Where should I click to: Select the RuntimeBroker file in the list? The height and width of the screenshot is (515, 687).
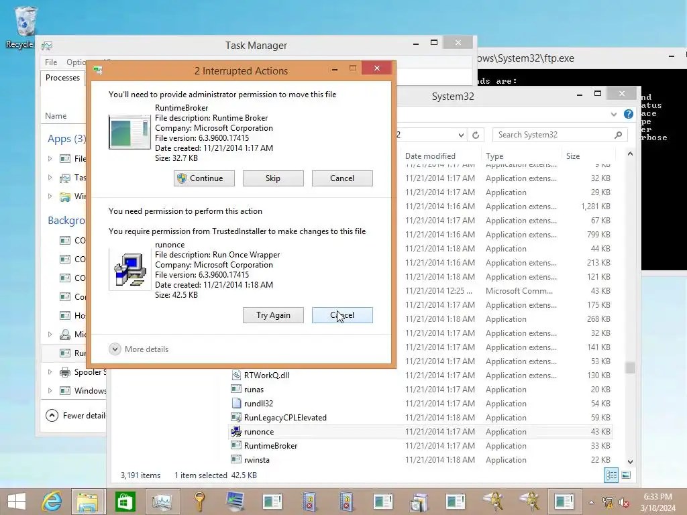tap(271, 445)
